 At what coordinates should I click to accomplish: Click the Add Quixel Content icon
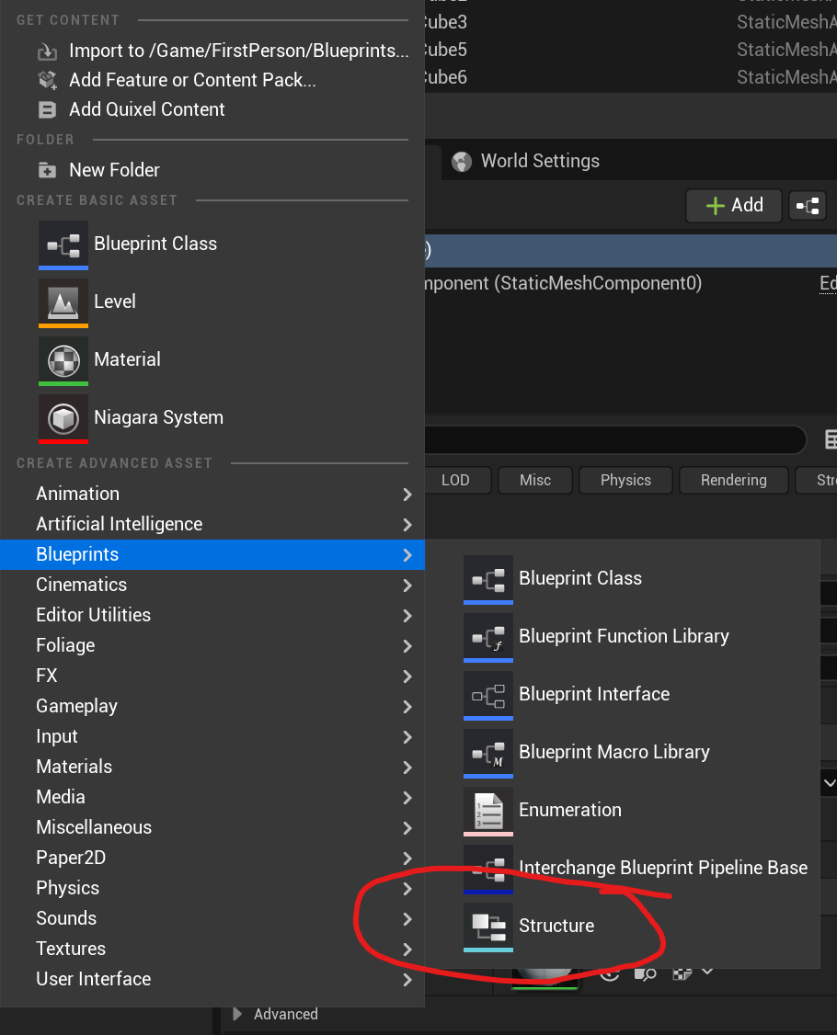(x=47, y=109)
